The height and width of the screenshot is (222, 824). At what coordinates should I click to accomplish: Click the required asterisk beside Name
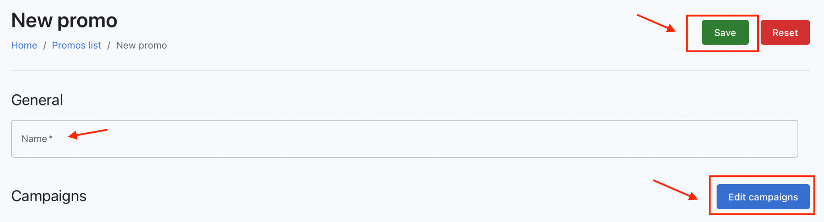pyautogui.click(x=51, y=138)
